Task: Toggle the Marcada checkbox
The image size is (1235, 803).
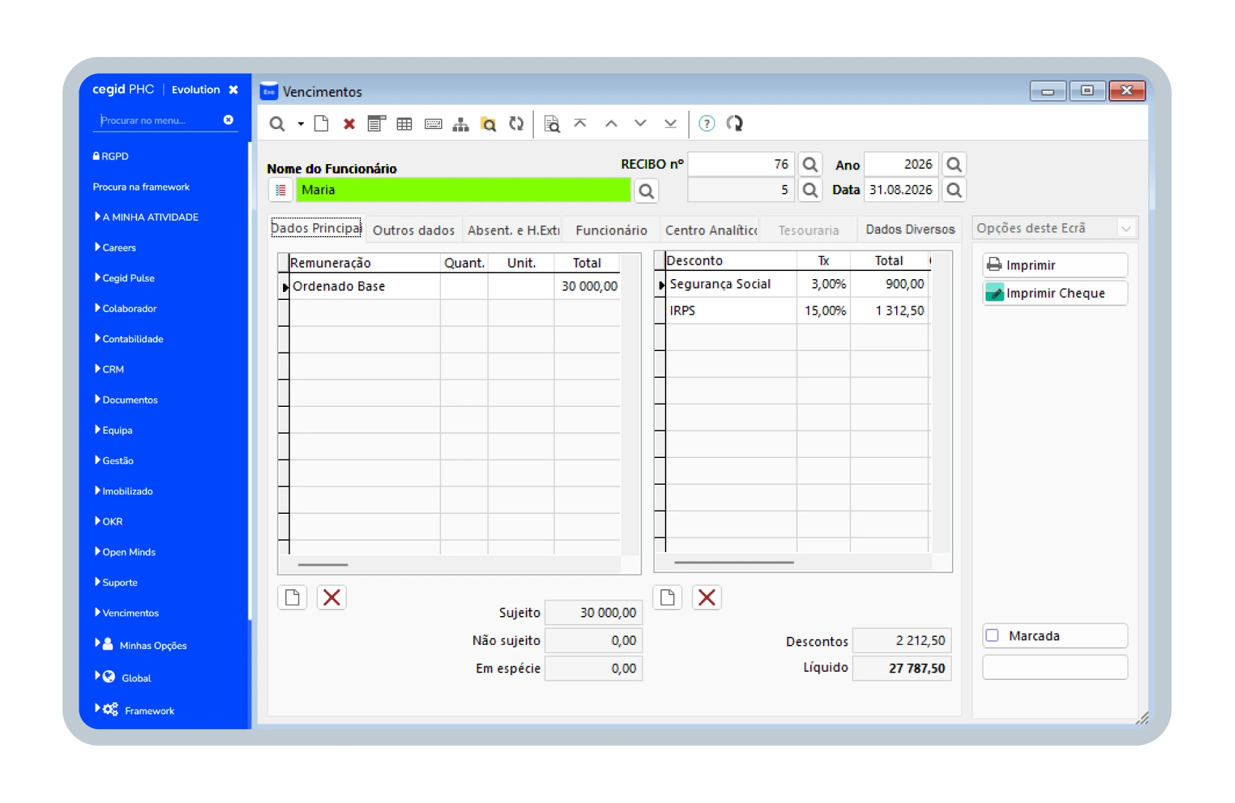Action: (x=992, y=635)
